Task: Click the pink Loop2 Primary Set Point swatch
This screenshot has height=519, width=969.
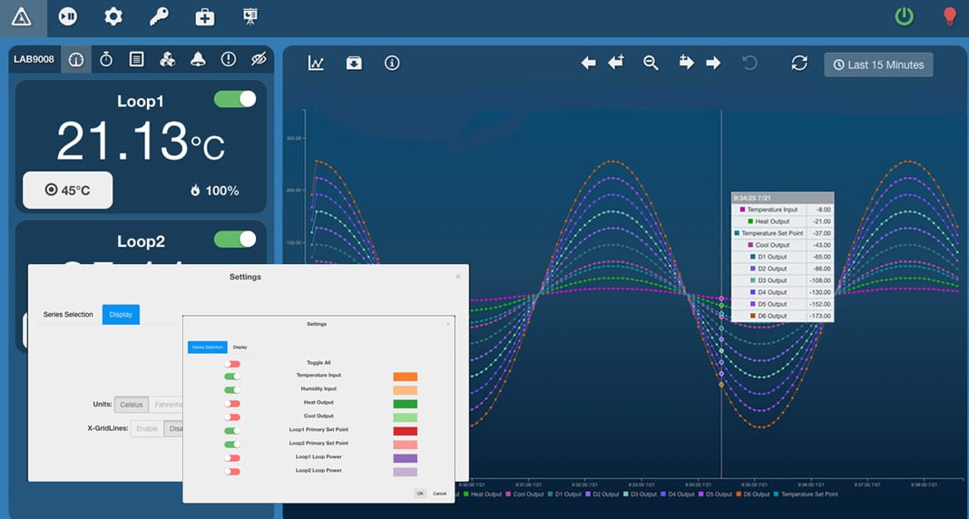Action: (x=406, y=445)
